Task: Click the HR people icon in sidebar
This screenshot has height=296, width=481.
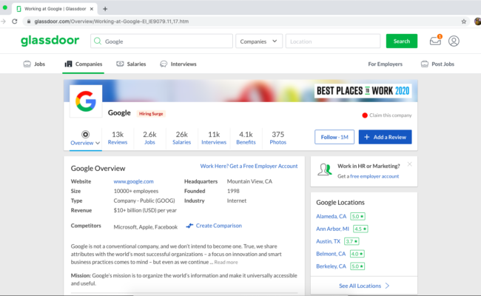Action: 325,169
